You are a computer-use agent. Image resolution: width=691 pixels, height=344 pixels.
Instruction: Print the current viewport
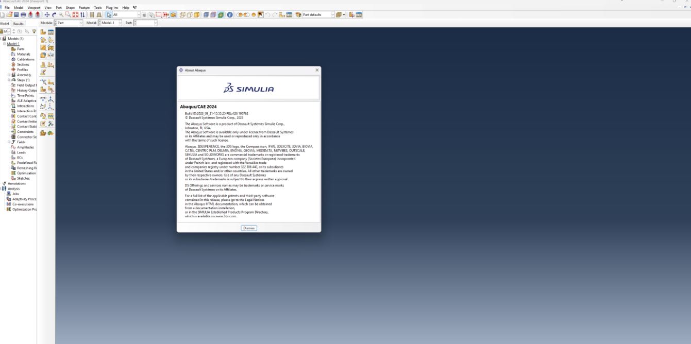click(24, 15)
